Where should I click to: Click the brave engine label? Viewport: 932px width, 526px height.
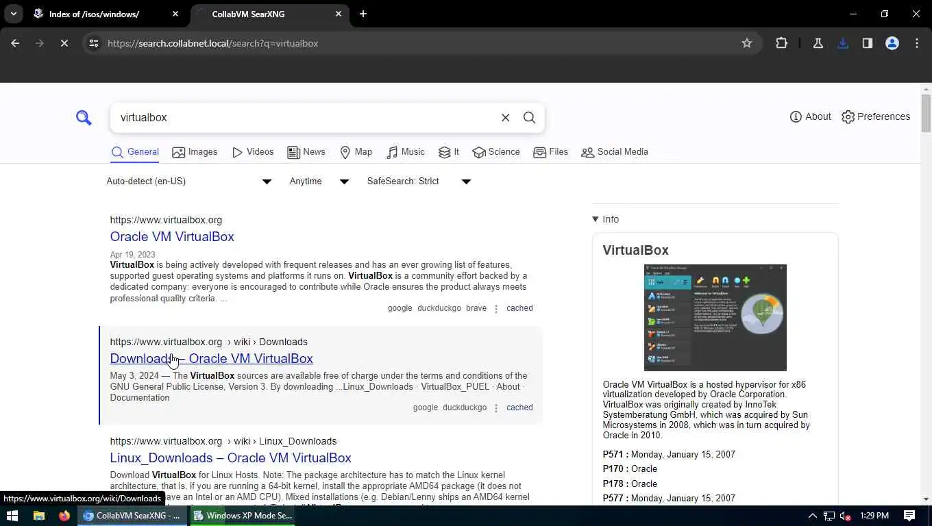click(476, 308)
